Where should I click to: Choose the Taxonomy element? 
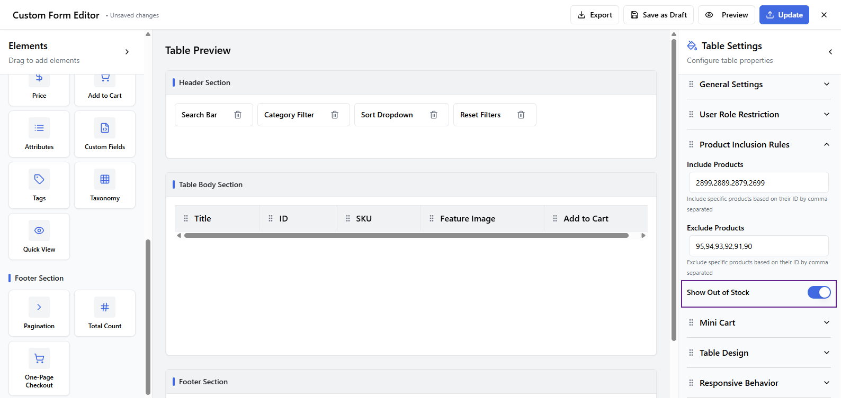[x=105, y=186]
